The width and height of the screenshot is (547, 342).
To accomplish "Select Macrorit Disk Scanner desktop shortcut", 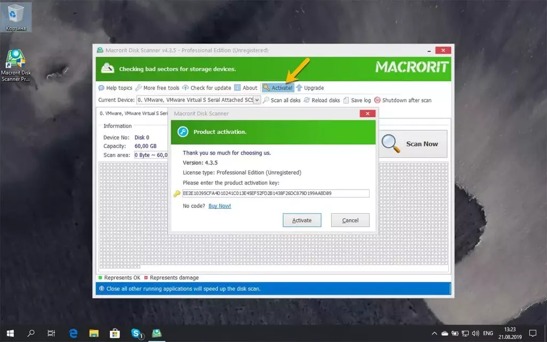I will click(x=15, y=66).
